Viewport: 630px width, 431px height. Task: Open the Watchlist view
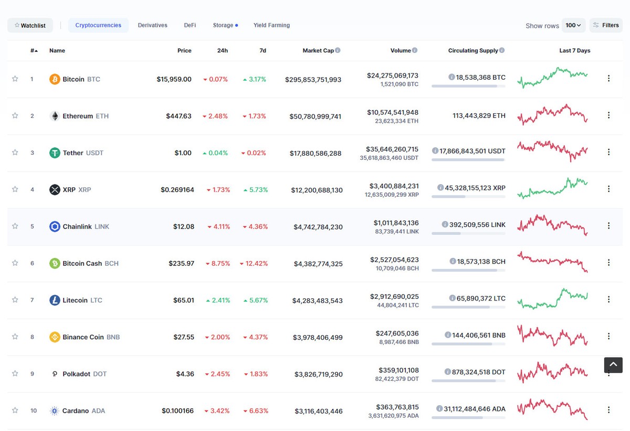tap(30, 25)
